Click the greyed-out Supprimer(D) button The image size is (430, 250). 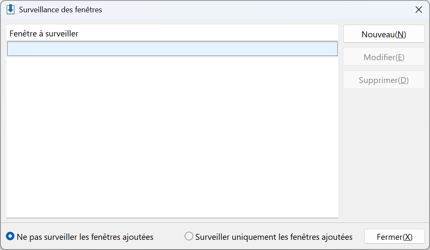[384, 80]
